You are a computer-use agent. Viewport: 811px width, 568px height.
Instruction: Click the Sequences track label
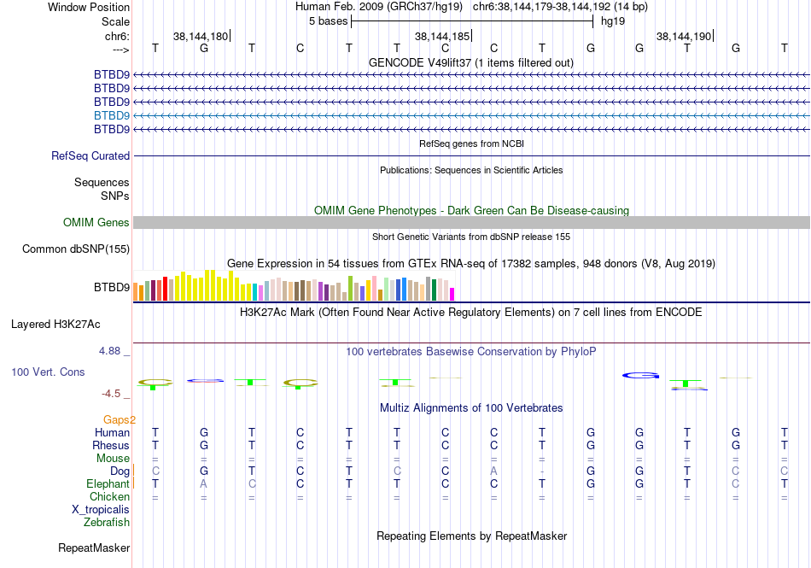pyautogui.click(x=102, y=182)
